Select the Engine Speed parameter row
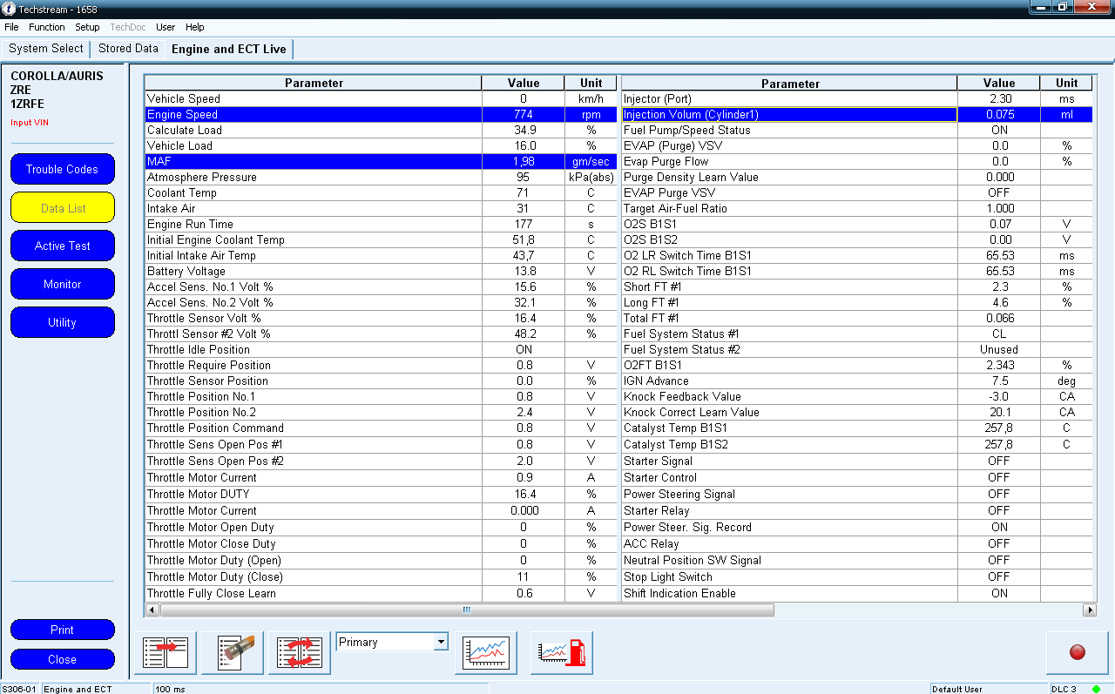Viewport: 1115px width, 694px height. 381,114
